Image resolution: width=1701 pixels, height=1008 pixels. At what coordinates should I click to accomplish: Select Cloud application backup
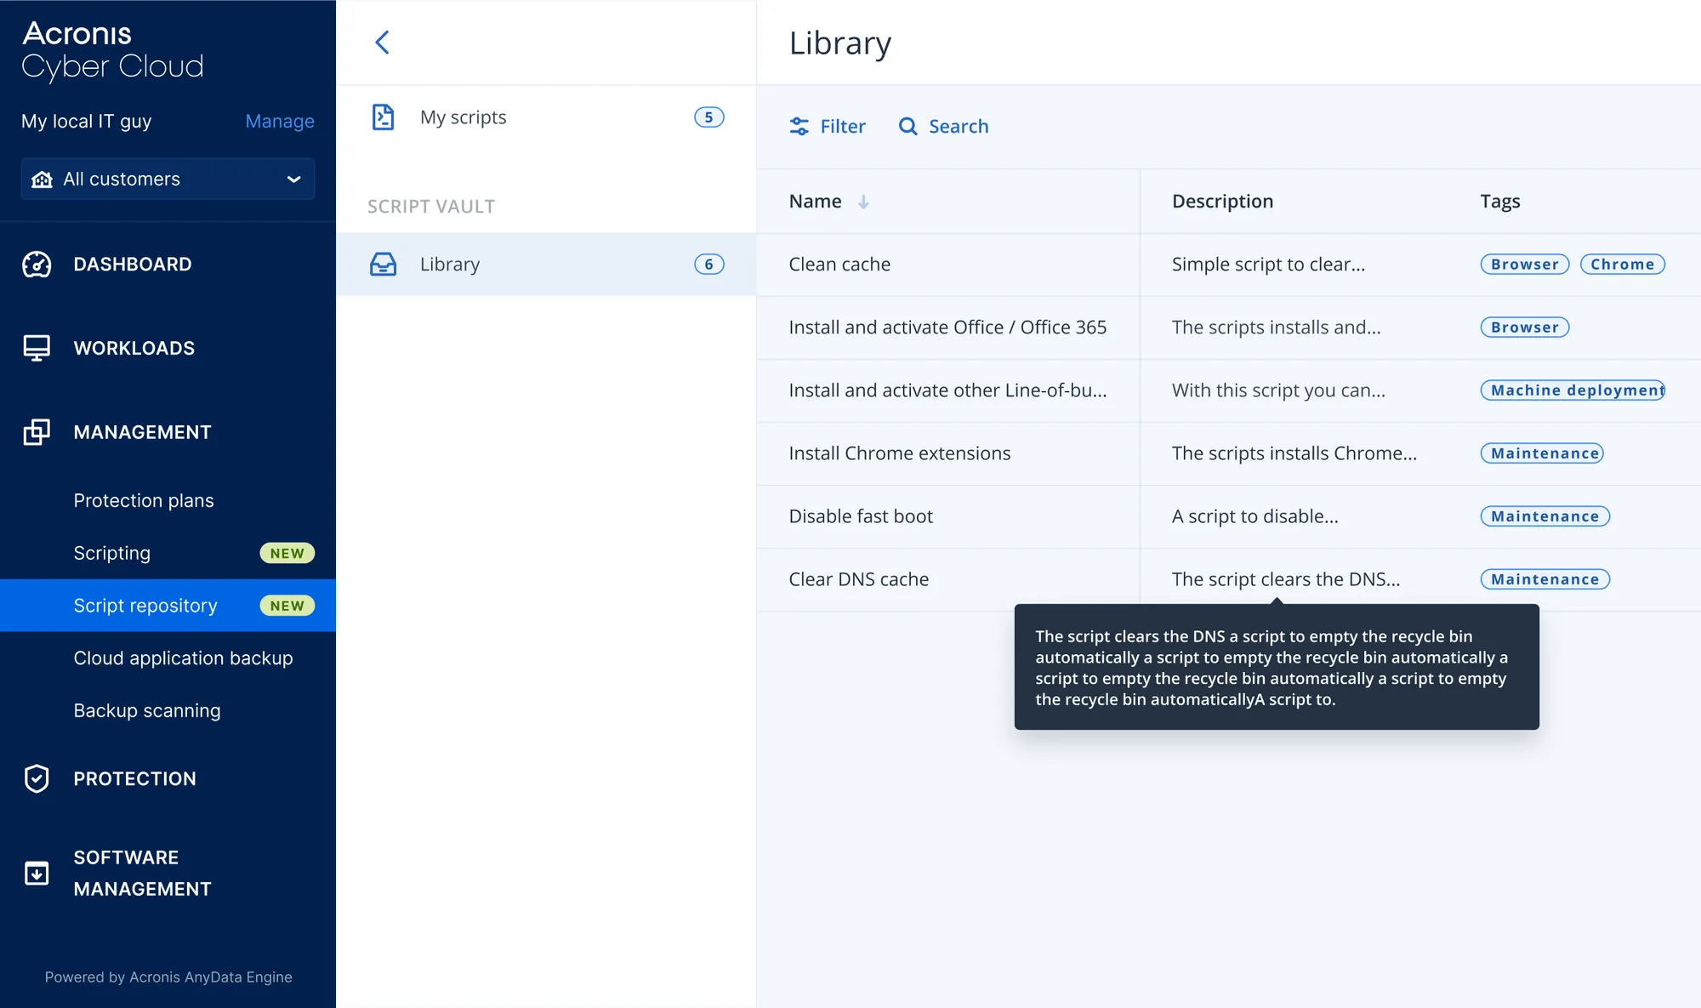tap(183, 658)
